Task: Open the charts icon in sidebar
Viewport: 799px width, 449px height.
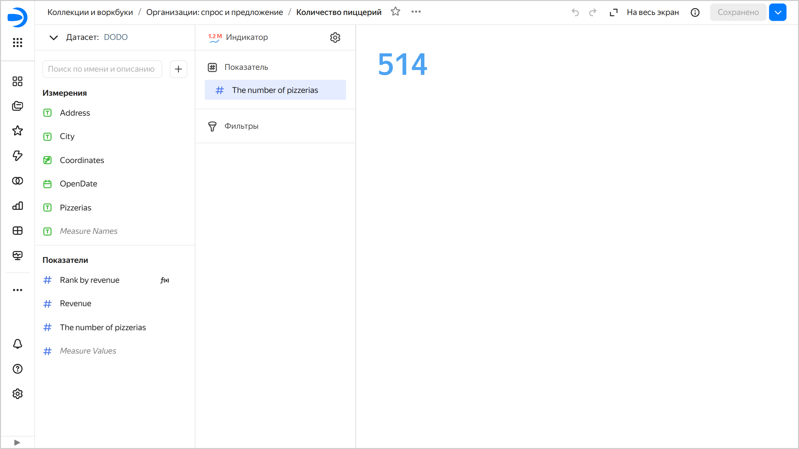Action: point(17,206)
